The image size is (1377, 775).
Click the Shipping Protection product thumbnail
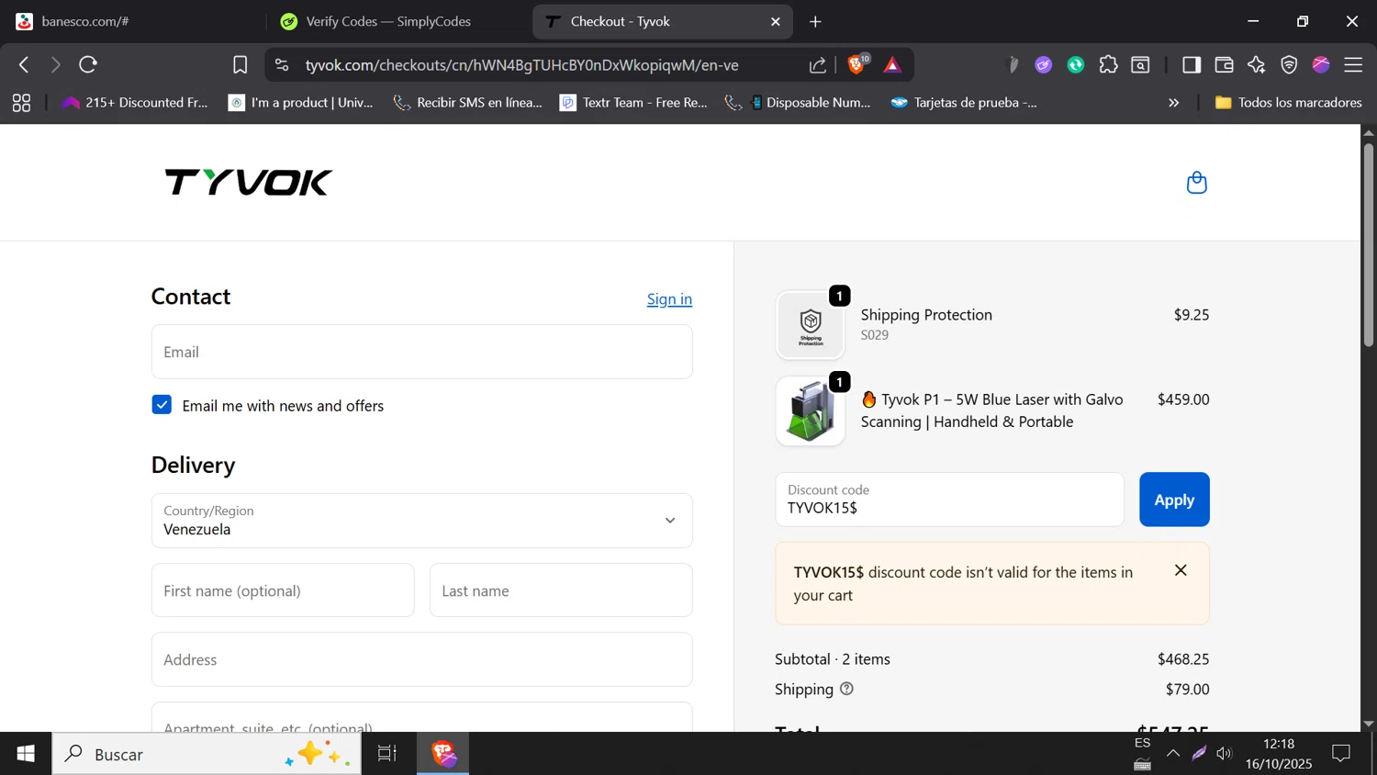click(811, 325)
